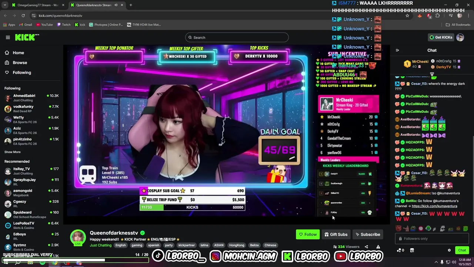This screenshot has height=267, width=474.
Task: Open the Photopea bookmark
Action: [106, 25]
